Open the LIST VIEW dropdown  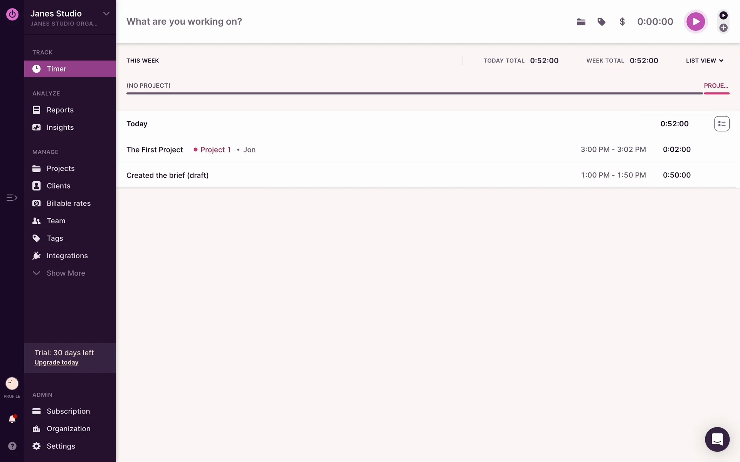pos(705,60)
